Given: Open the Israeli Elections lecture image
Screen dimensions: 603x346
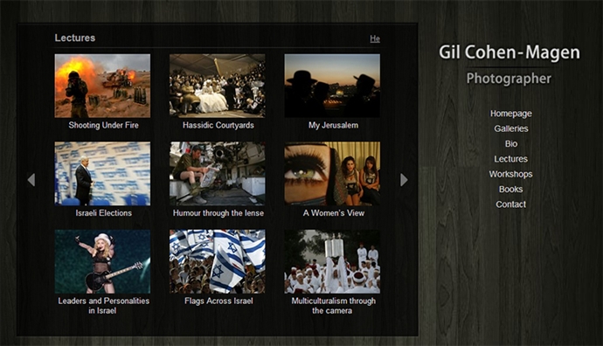Looking at the screenshot, I should [x=102, y=174].
